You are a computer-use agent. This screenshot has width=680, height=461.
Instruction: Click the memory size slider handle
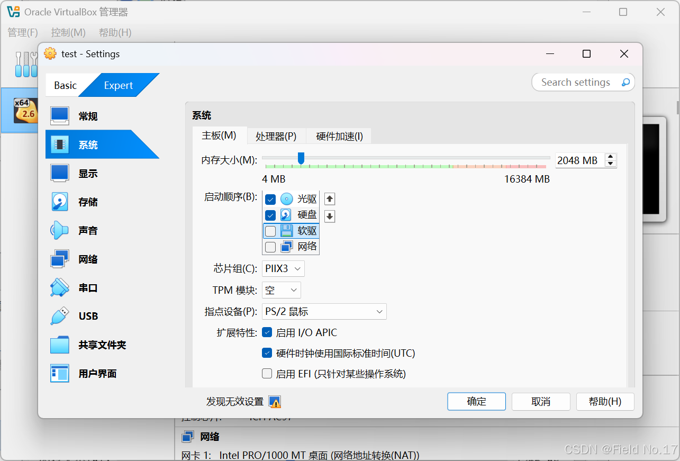301,158
